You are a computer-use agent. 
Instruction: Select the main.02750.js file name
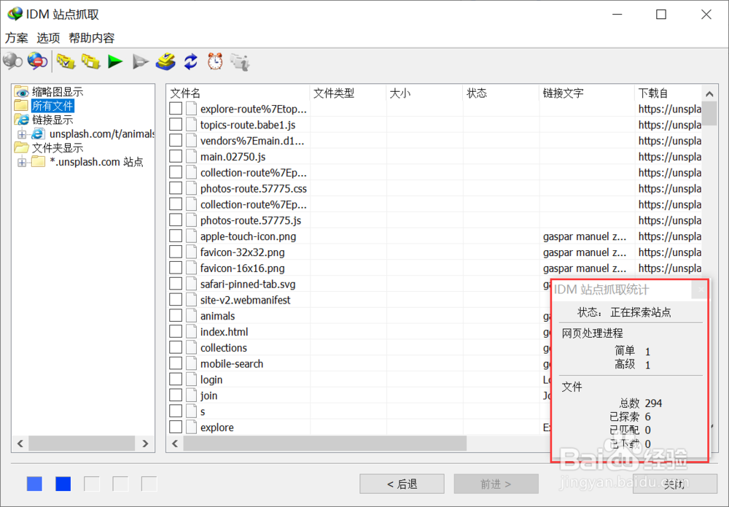click(x=233, y=157)
